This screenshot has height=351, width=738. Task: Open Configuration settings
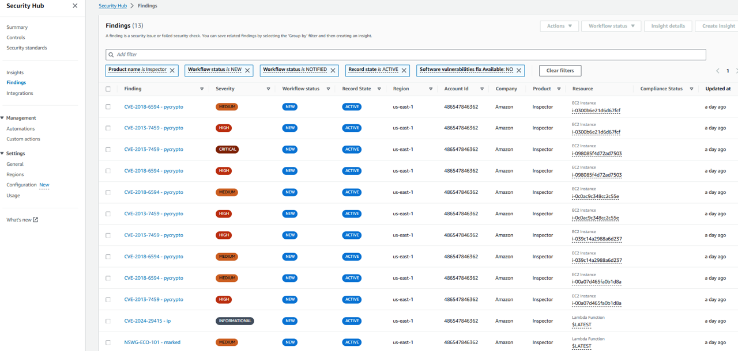pos(21,185)
